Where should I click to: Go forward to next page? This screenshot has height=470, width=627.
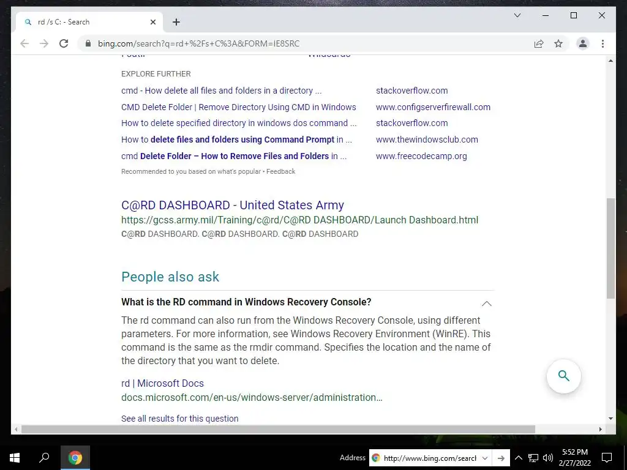(x=44, y=43)
